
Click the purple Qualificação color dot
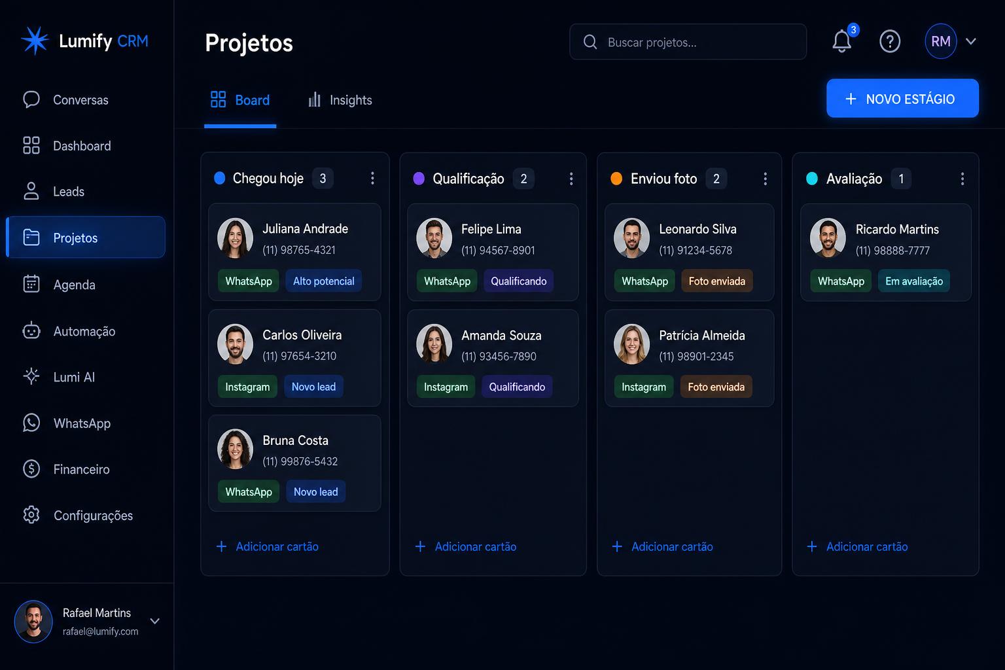point(419,179)
